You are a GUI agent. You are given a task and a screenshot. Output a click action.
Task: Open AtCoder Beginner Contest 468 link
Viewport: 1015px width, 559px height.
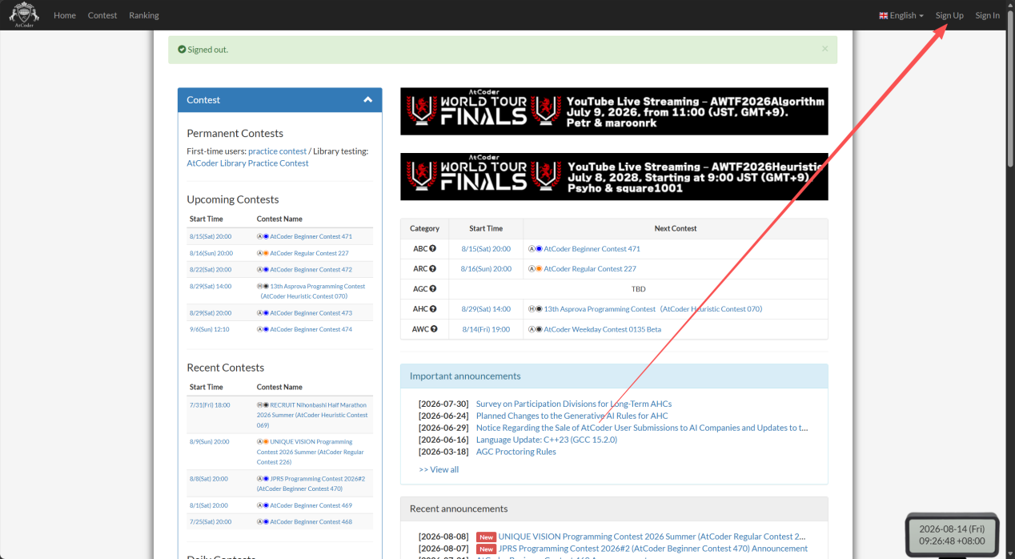click(311, 522)
